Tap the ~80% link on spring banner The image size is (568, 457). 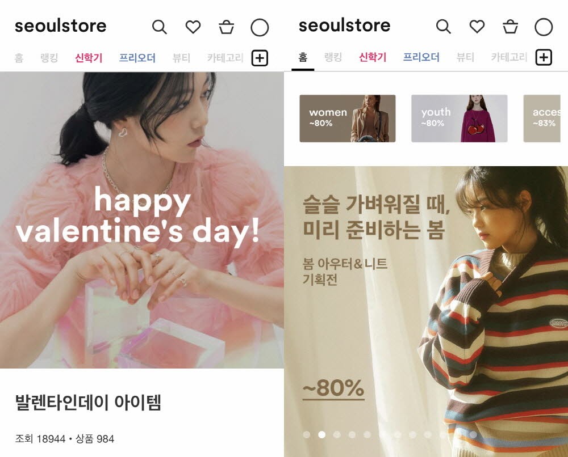click(333, 388)
